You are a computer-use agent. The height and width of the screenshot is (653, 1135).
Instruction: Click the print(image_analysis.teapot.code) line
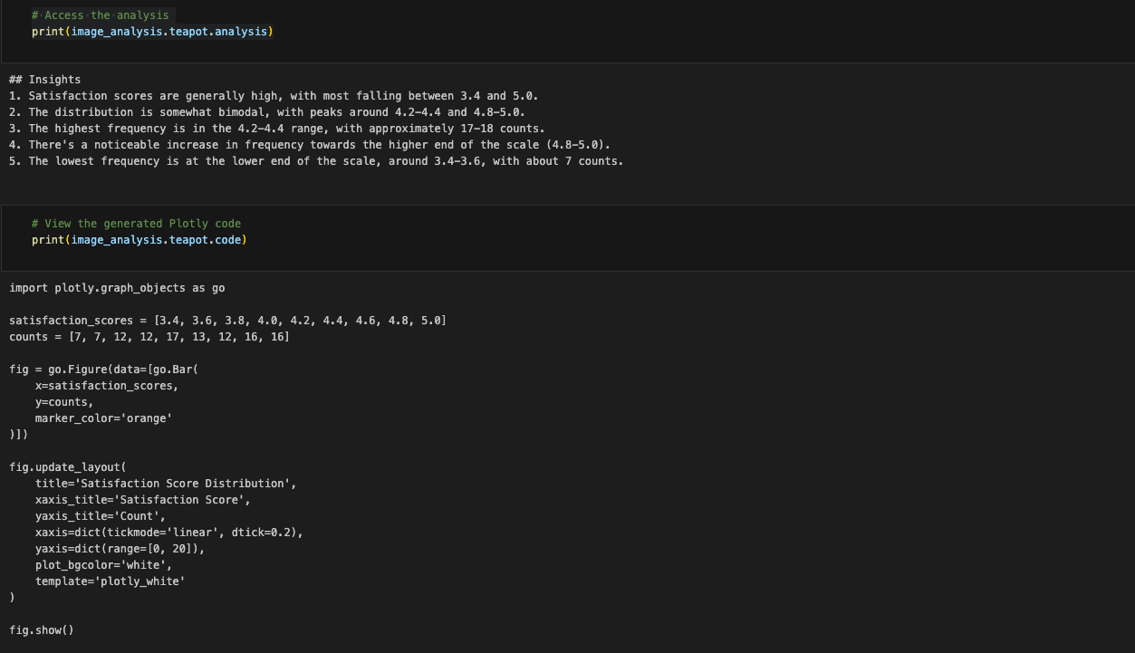(x=139, y=240)
